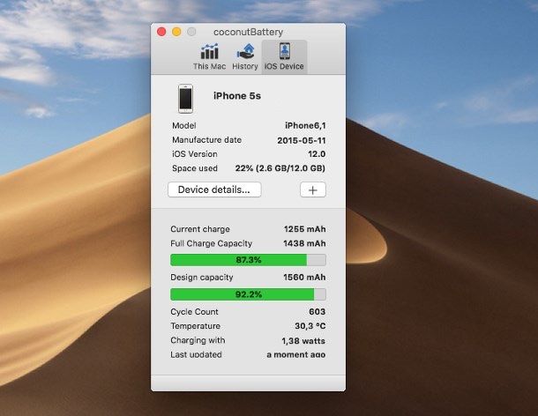Click Space used value 22% (2.6 GB/12.0 GB)
Screen dimensions: 538x416
[280, 168]
